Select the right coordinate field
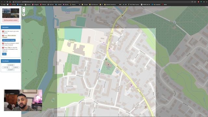Screen dimensions: 208x117 pyautogui.click(x=16, y=67)
